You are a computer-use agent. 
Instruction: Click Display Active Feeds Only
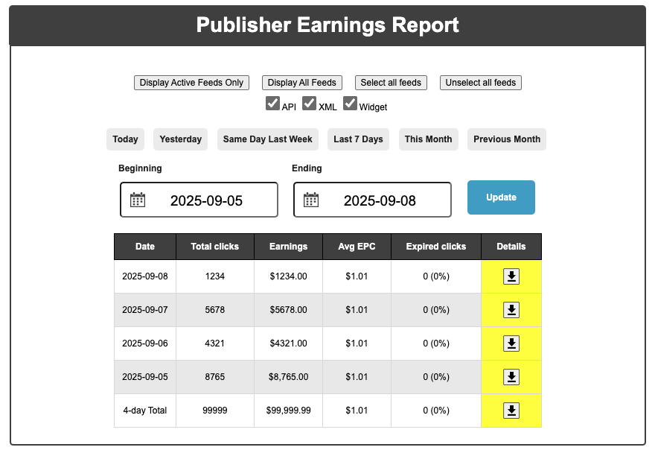191,83
